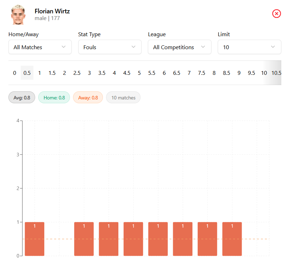
Task: Click the Avg: 0.8 pill
Action: point(22,98)
